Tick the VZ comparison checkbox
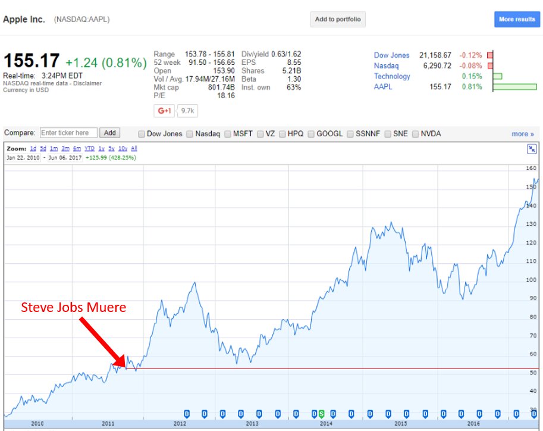543x431 pixels. 260,134
